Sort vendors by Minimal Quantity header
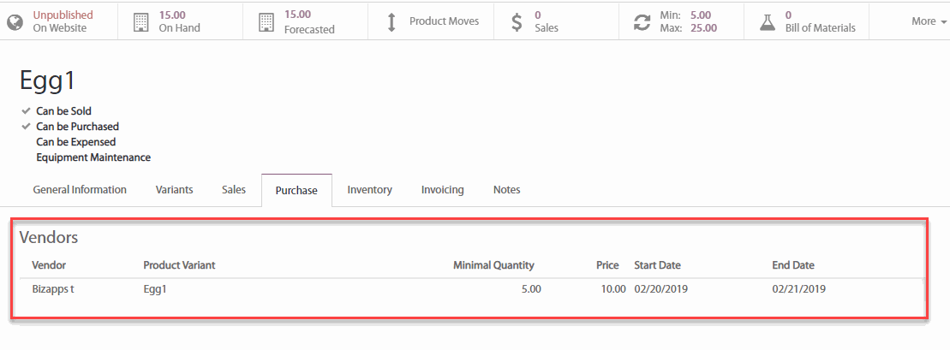The width and height of the screenshot is (950, 350). pyautogui.click(x=493, y=265)
